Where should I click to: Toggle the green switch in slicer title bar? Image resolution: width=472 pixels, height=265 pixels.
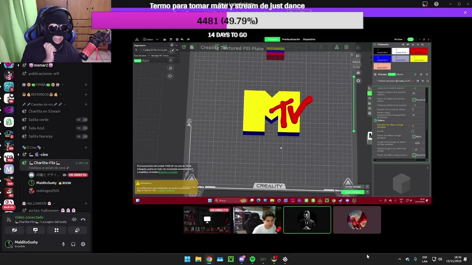(x=410, y=39)
